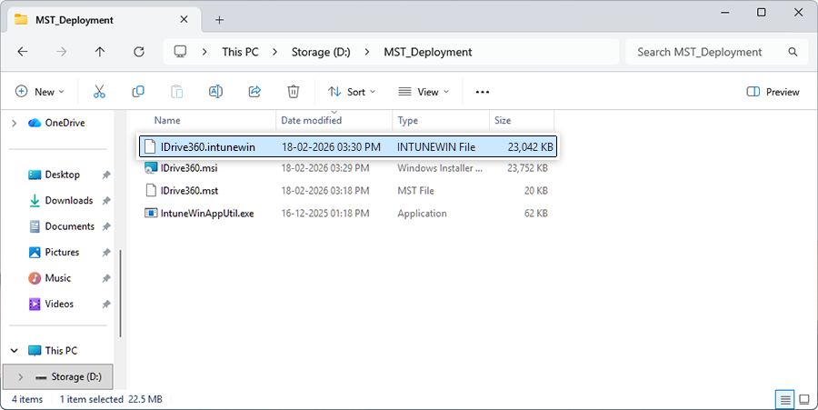Click the Cut scissors icon
The height and width of the screenshot is (410, 818).
(x=100, y=92)
